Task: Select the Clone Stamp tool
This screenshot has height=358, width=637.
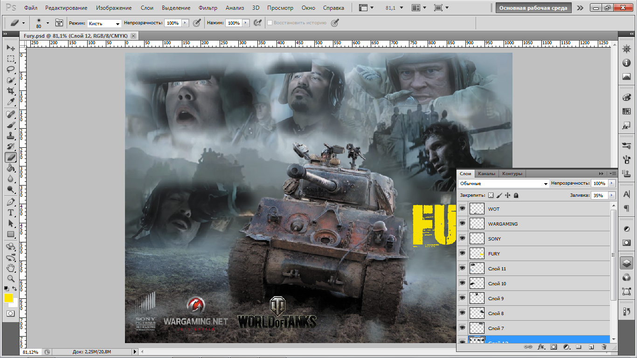Action: point(10,136)
